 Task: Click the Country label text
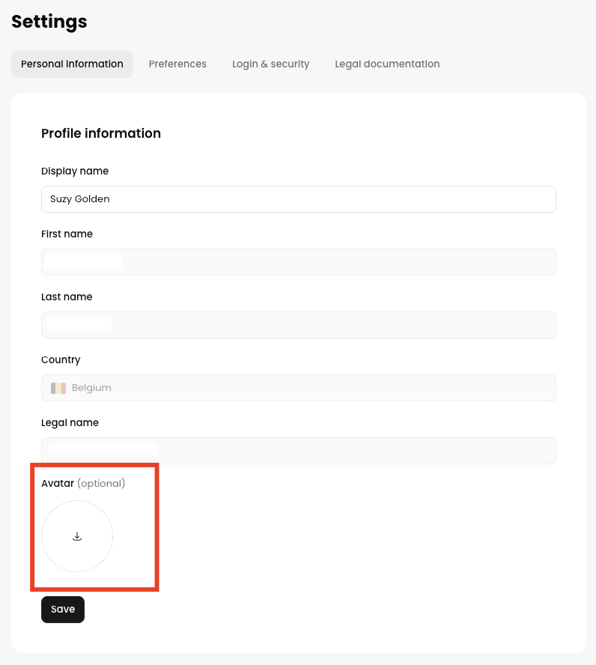61,359
